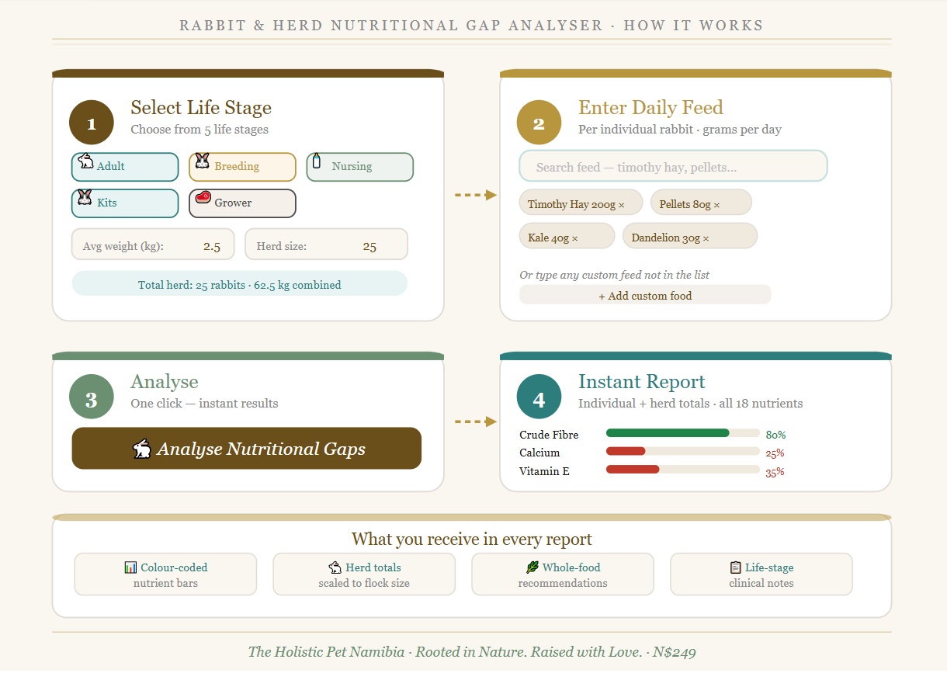Remove the Kale 40g feed chip
947x680 pixels.
point(575,238)
